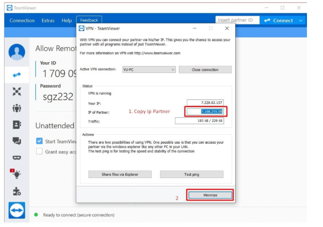Click the Connect button
The image size is (323, 227).
[278, 21]
